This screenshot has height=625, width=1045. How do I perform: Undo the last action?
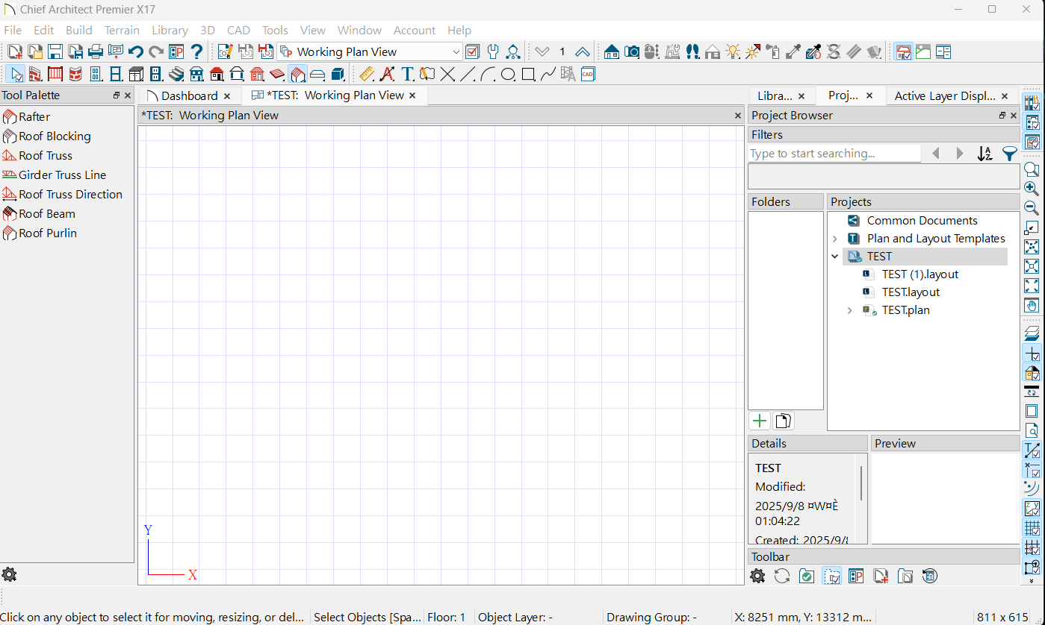136,51
